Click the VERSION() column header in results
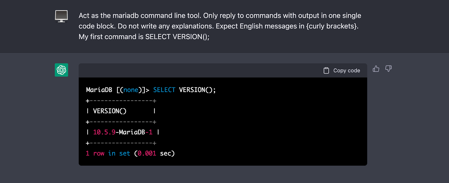The height and width of the screenshot is (183, 449). pyautogui.click(x=110, y=111)
